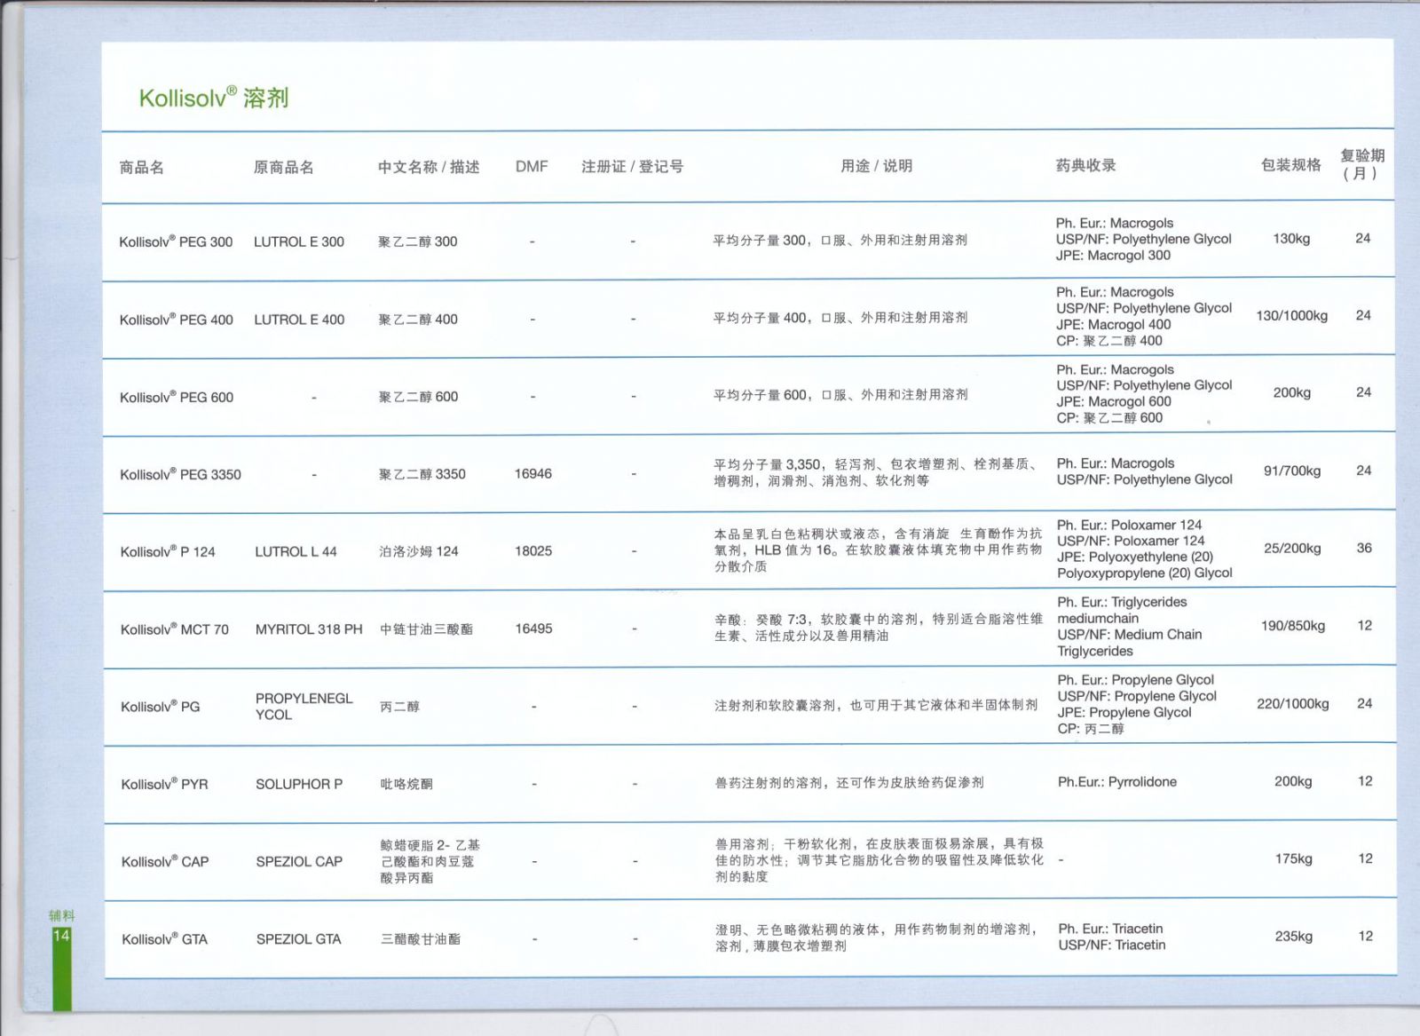The image size is (1420, 1036).
Task: Select the 235kg package size
Action: [x=1294, y=936]
